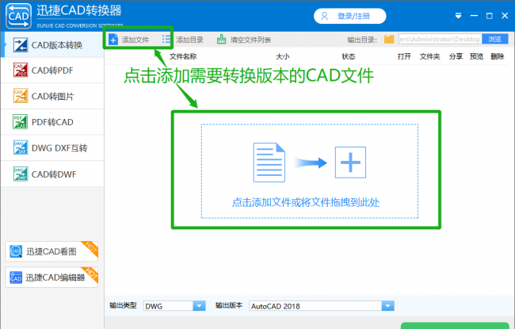Screen dimensions: 515x329
Task: Open 迅捷CAD看图 promo button
Action: point(51,251)
